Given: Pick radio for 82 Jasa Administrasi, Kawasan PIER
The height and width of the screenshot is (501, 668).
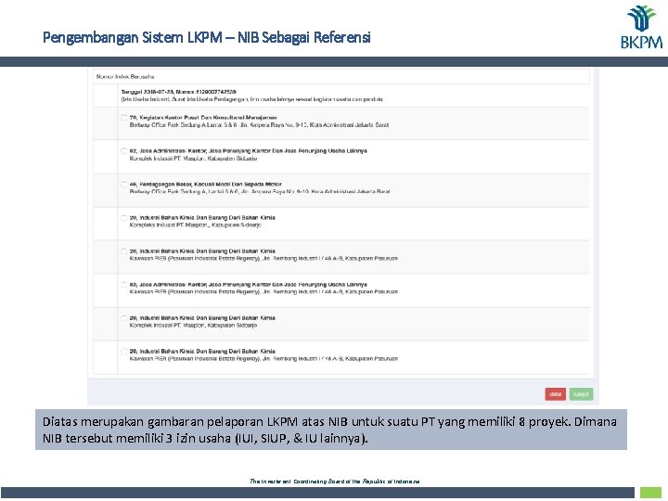Looking at the screenshot, I should pos(123,285).
